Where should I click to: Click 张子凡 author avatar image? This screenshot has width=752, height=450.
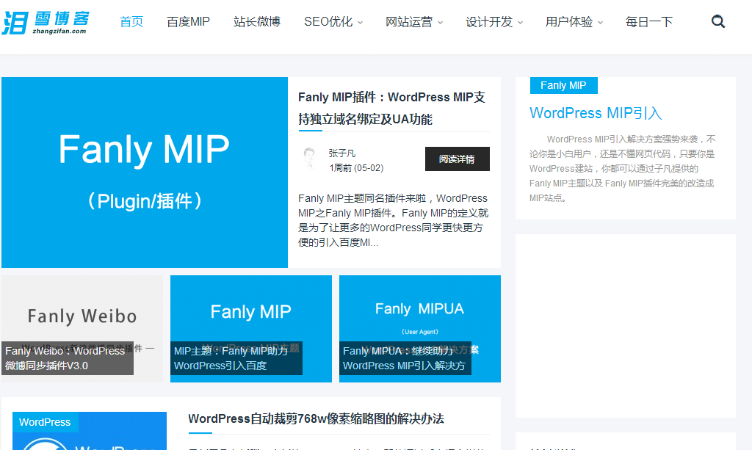(309, 158)
